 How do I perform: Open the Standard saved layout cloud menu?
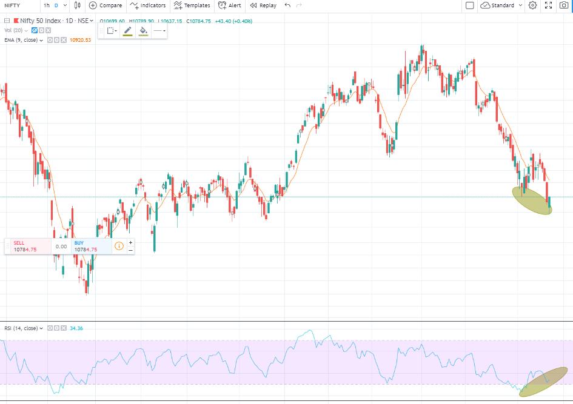pyautogui.click(x=501, y=5)
